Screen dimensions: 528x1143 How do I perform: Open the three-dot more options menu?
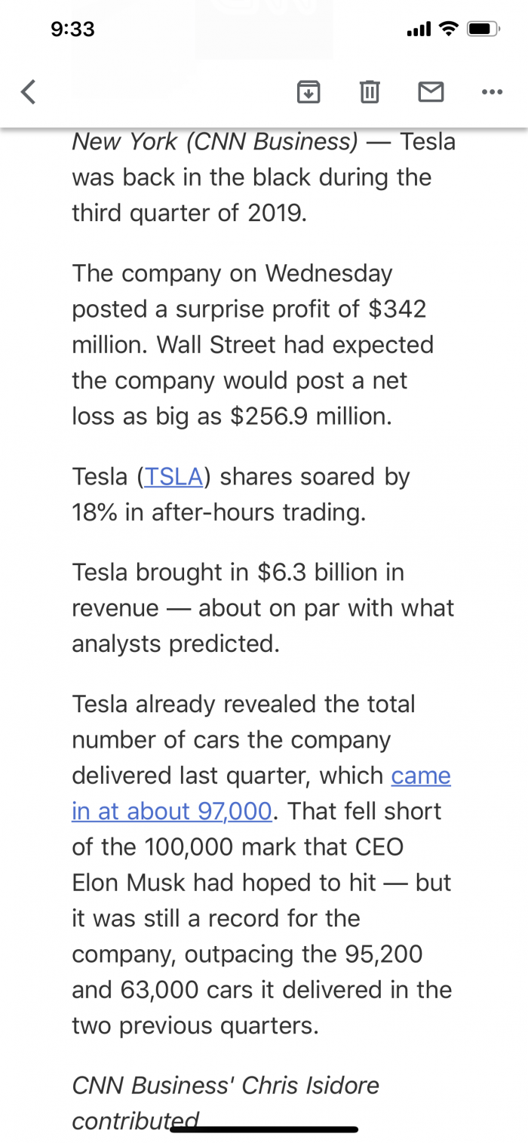click(491, 92)
